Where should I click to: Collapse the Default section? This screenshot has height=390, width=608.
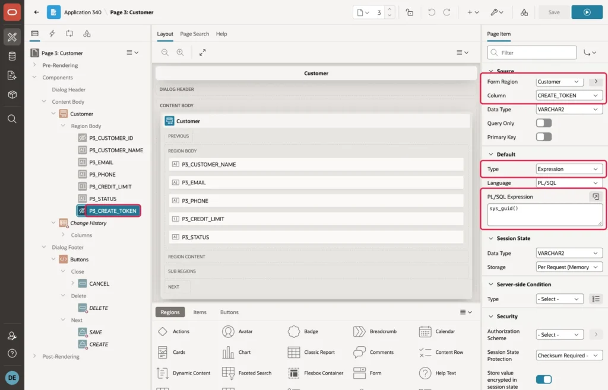(x=491, y=154)
